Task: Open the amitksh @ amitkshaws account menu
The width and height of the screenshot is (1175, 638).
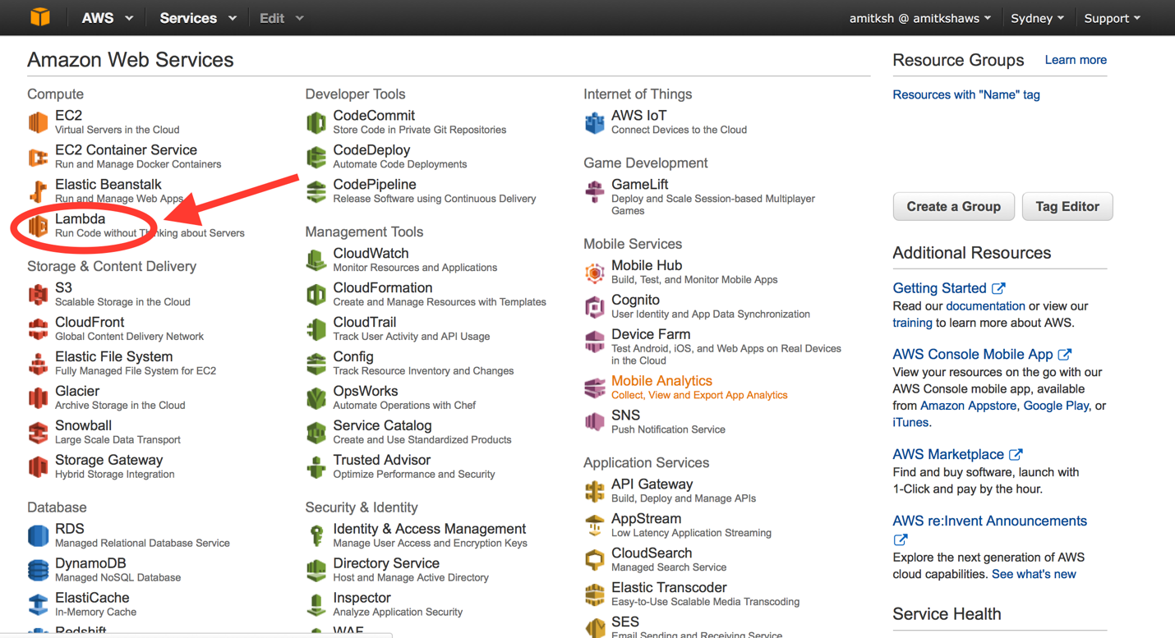Action: tap(920, 18)
